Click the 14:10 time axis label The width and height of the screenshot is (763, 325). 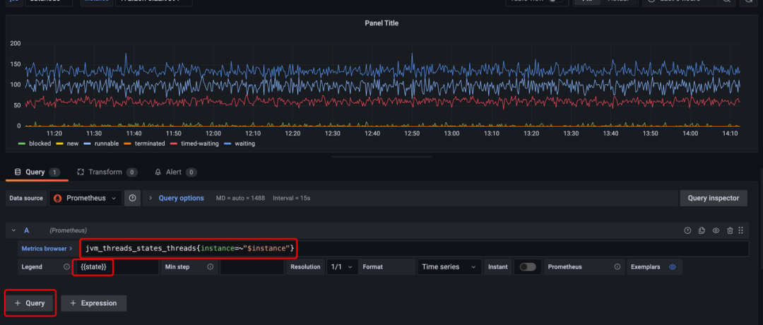pyautogui.click(x=729, y=134)
